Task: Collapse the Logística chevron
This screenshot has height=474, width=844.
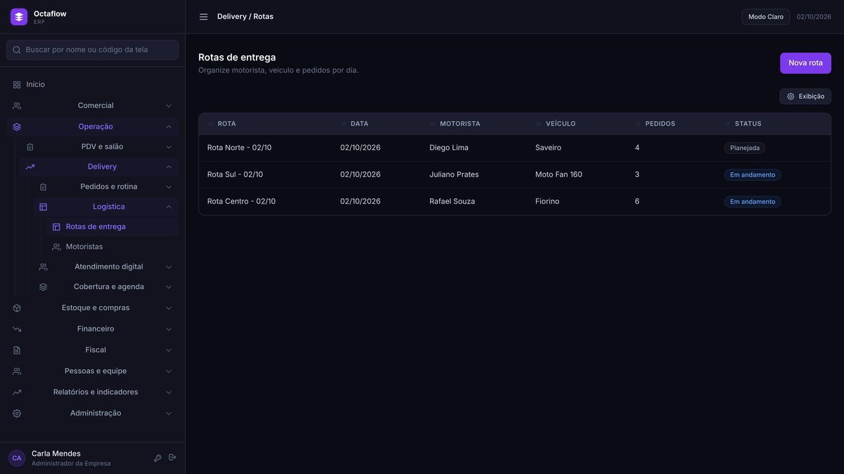Action: [169, 207]
